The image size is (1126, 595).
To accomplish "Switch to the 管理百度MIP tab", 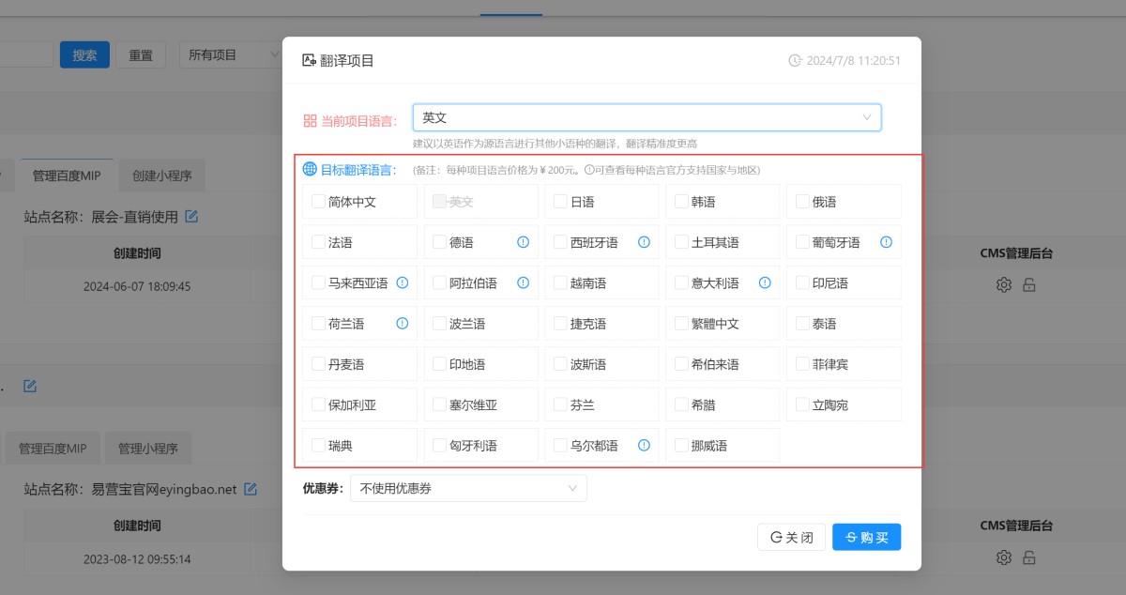I will pyautogui.click(x=72, y=175).
